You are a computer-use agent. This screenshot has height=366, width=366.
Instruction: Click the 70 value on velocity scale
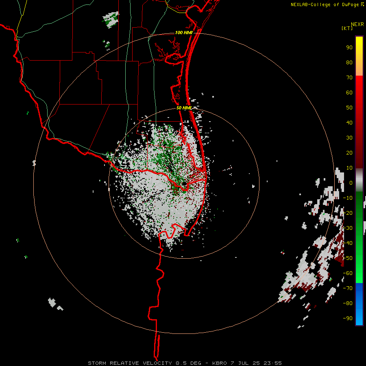pyautogui.click(x=349, y=78)
